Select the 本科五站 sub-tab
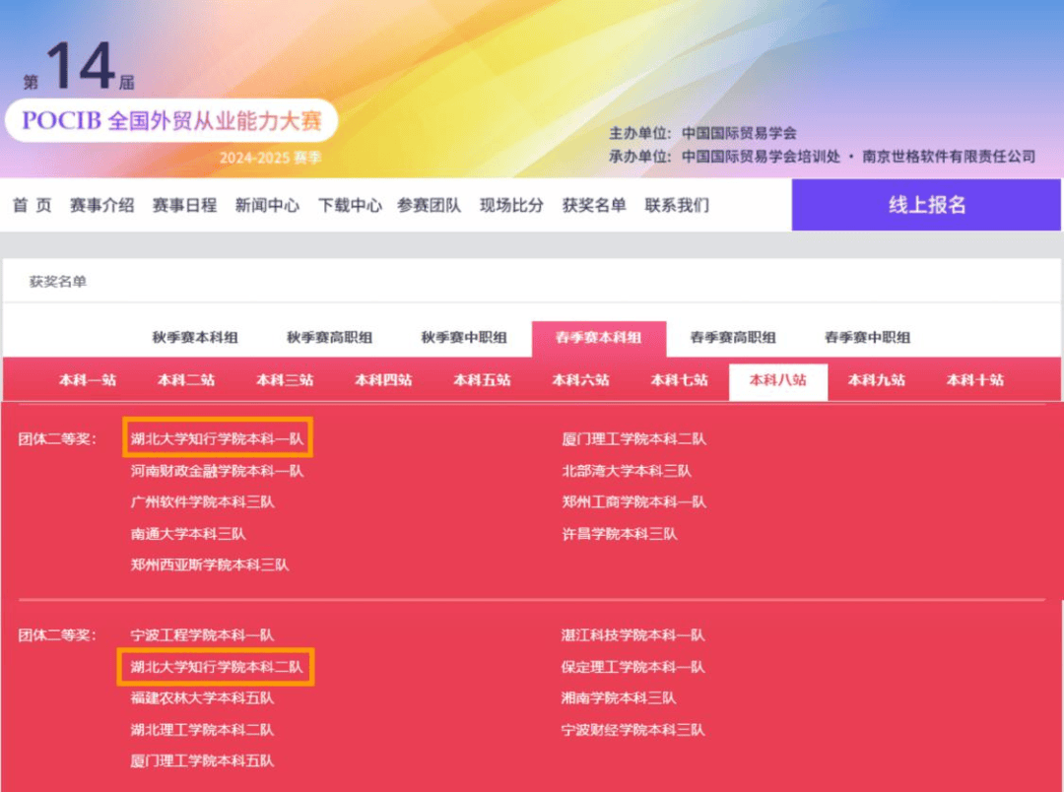The height and width of the screenshot is (792, 1064). click(482, 380)
